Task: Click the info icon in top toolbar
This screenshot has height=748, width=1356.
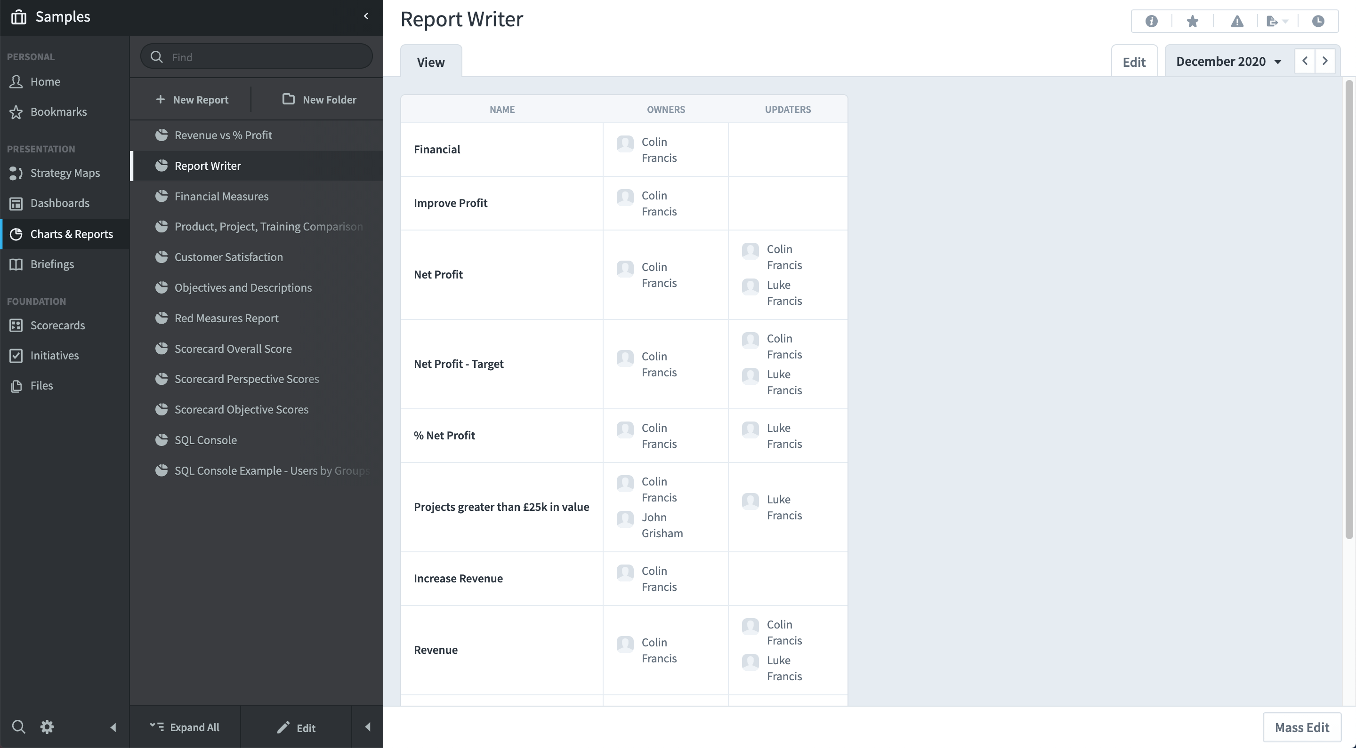Action: (1151, 21)
